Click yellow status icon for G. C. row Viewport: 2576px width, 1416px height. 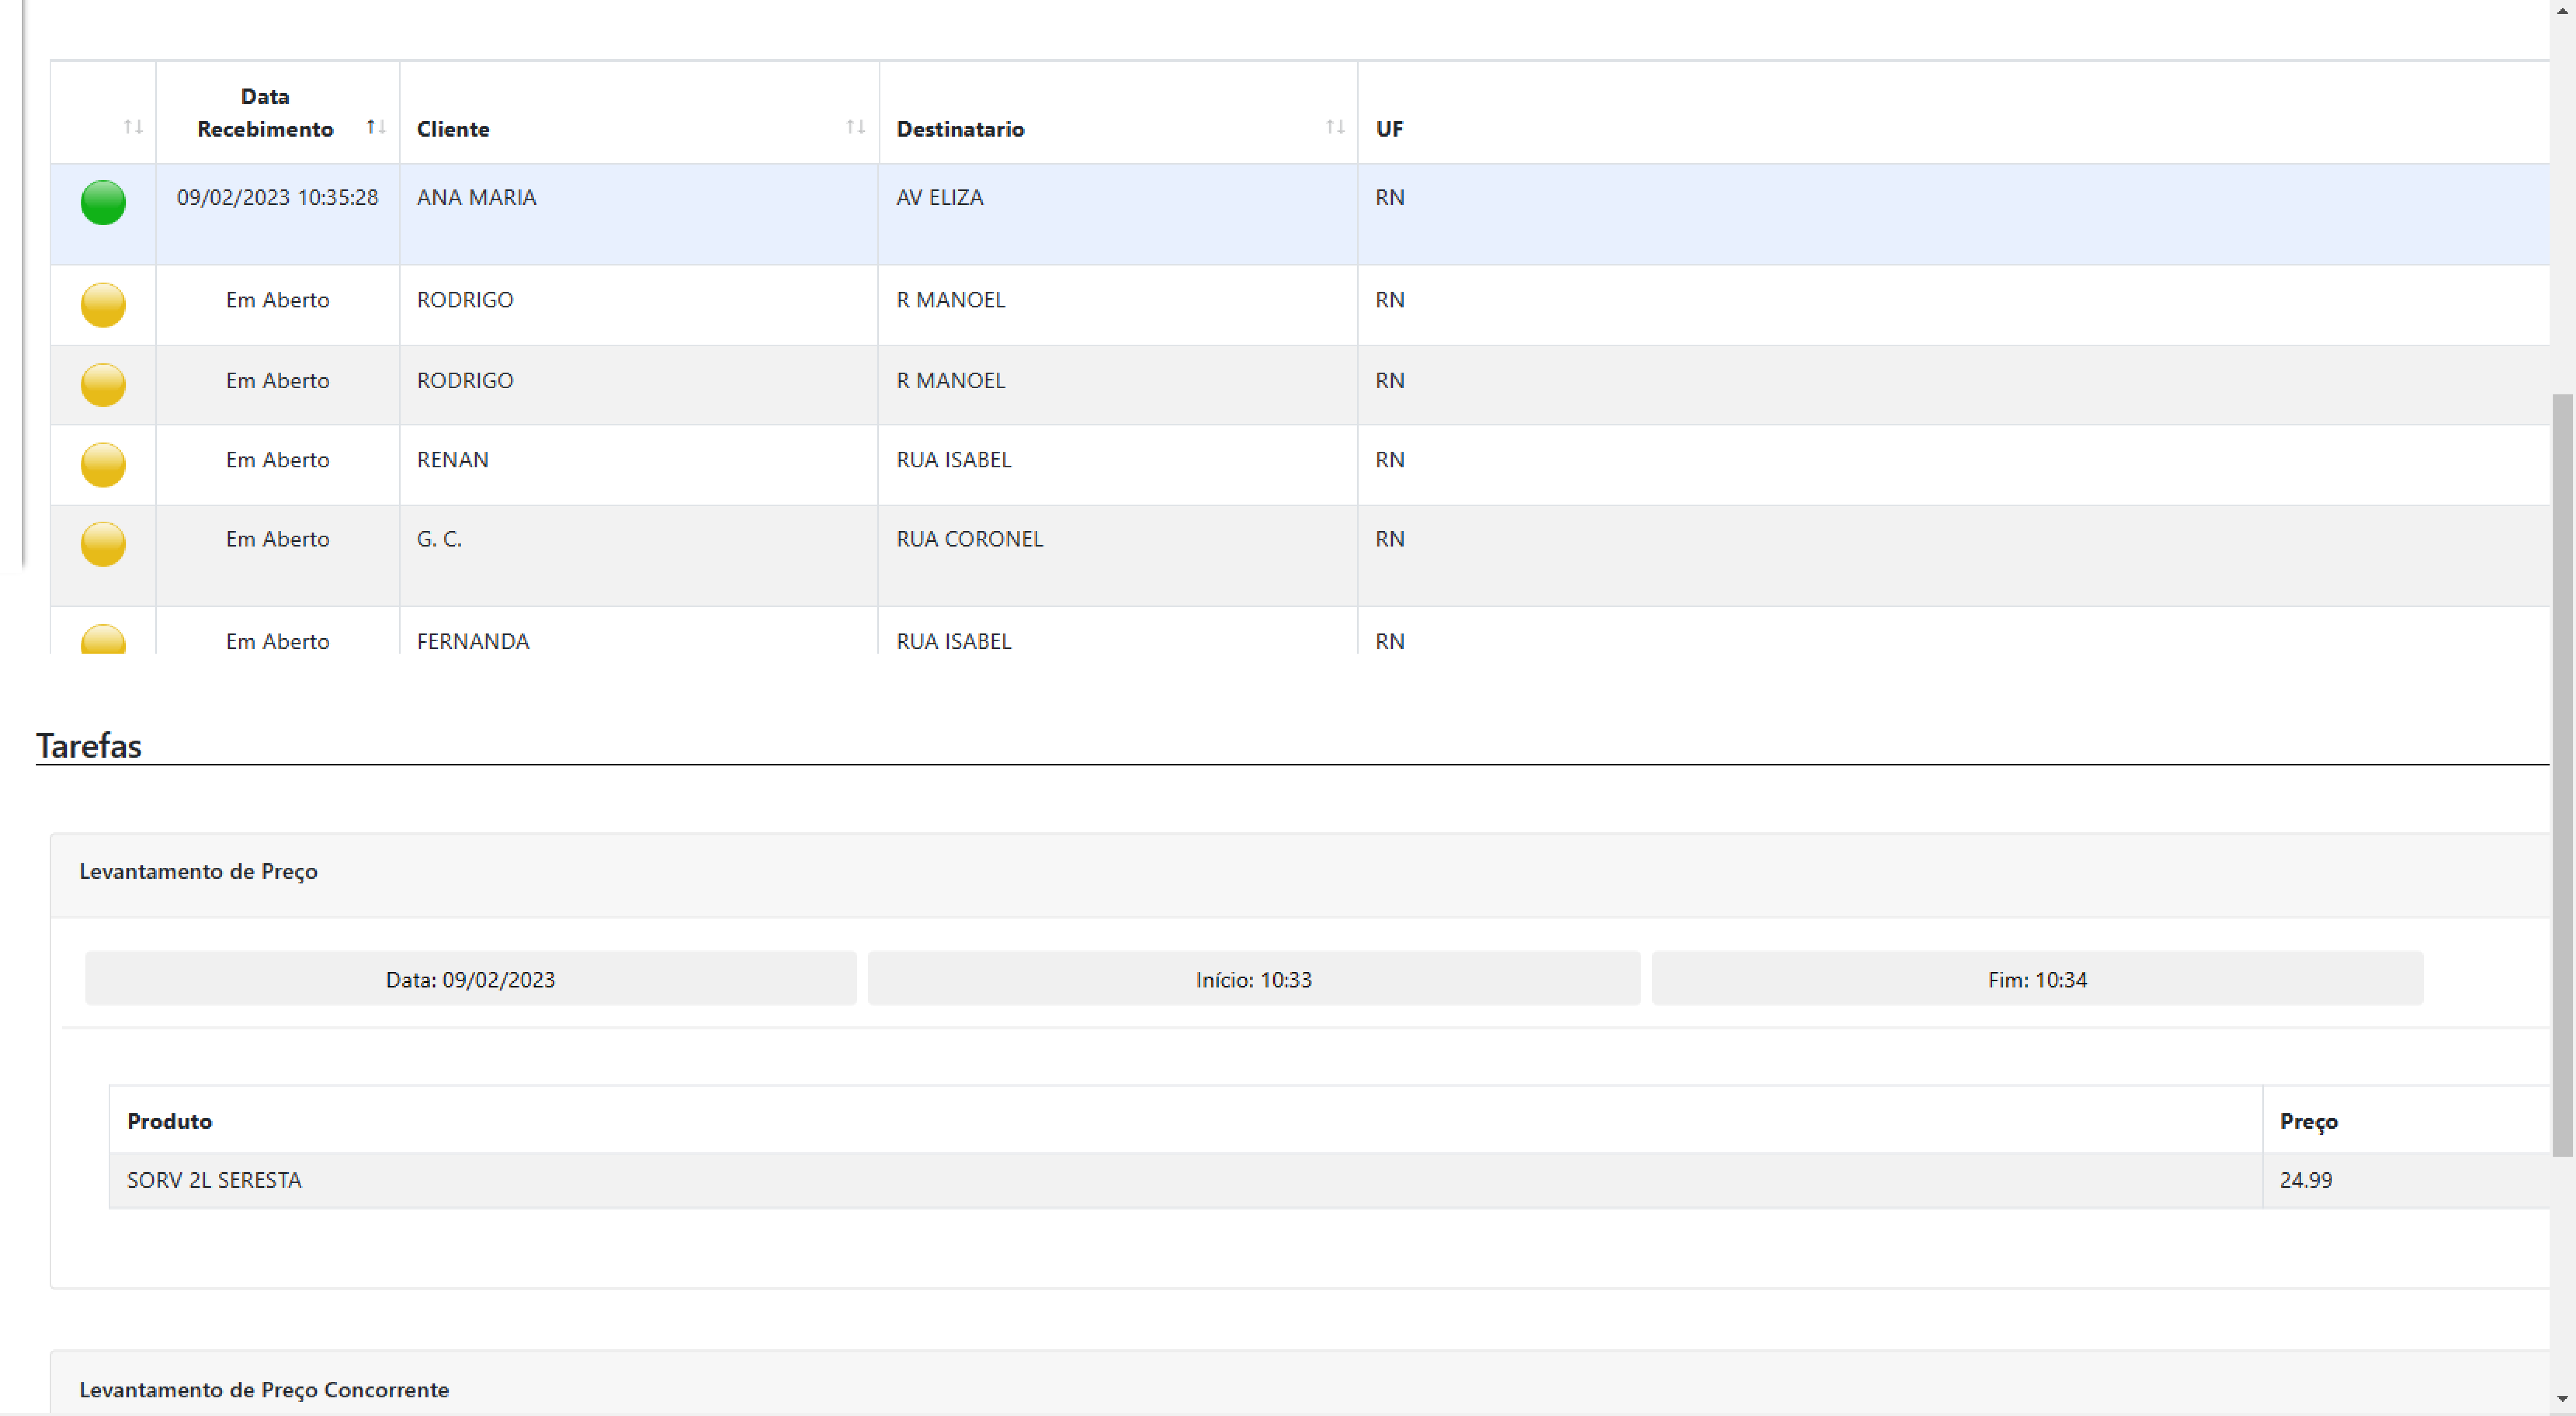(x=103, y=544)
